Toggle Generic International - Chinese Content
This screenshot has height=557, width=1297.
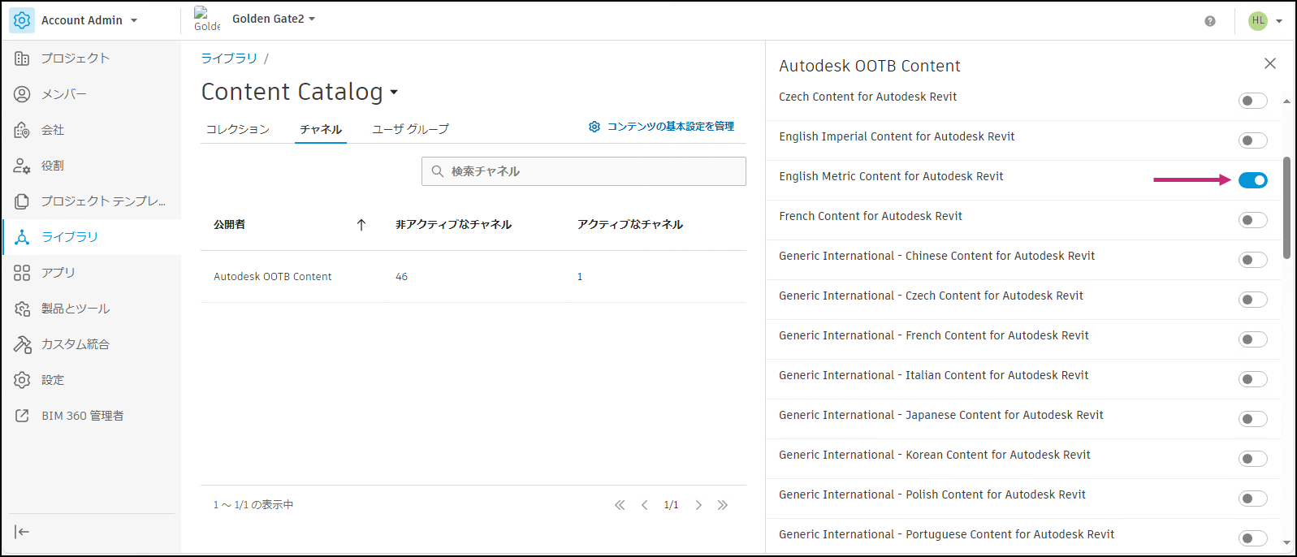point(1253,260)
